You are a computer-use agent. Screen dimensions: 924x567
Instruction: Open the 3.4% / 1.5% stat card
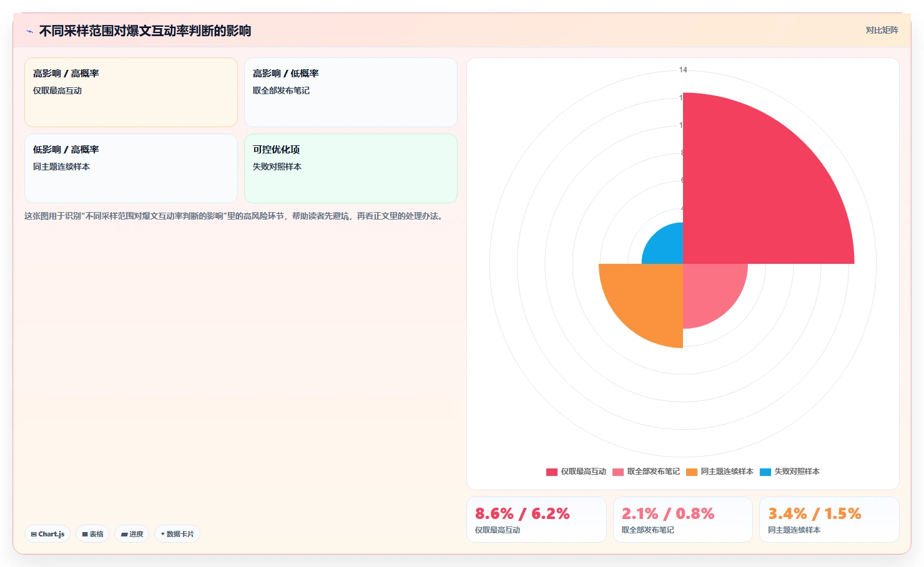(x=829, y=520)
